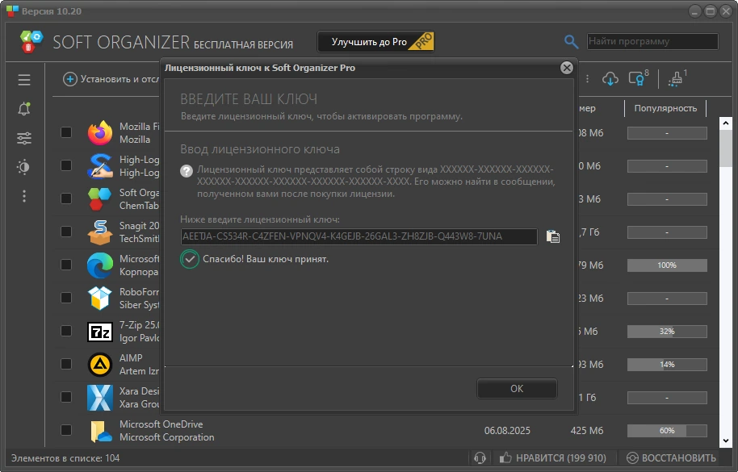Click the Найти программу search field

(x=652, y=41)
